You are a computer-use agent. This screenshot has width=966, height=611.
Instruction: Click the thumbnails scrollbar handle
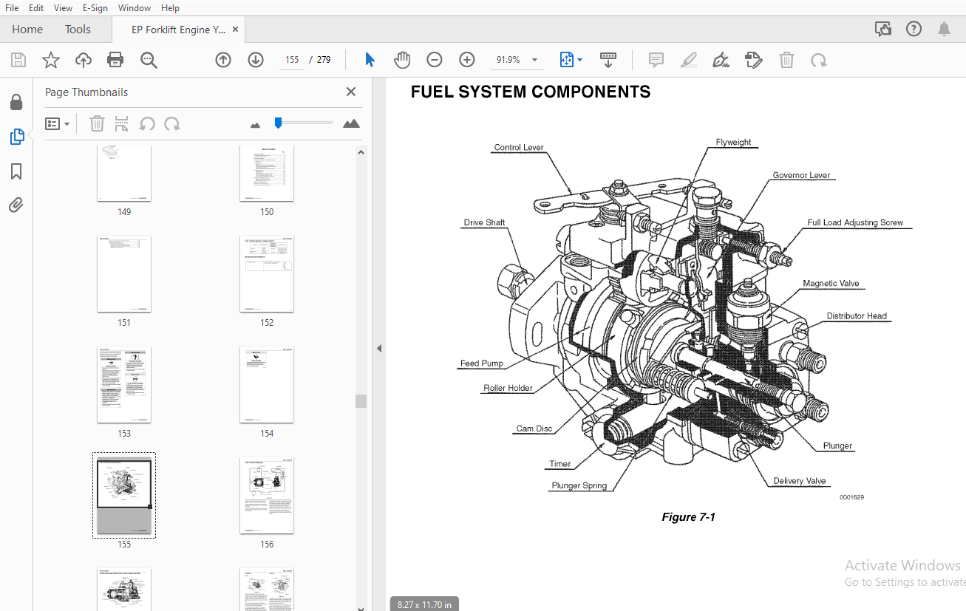tap(361, 401)
